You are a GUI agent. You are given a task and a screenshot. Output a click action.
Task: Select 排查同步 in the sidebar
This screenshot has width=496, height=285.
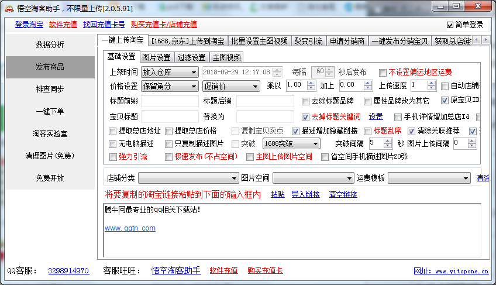(x=50, y=90)
